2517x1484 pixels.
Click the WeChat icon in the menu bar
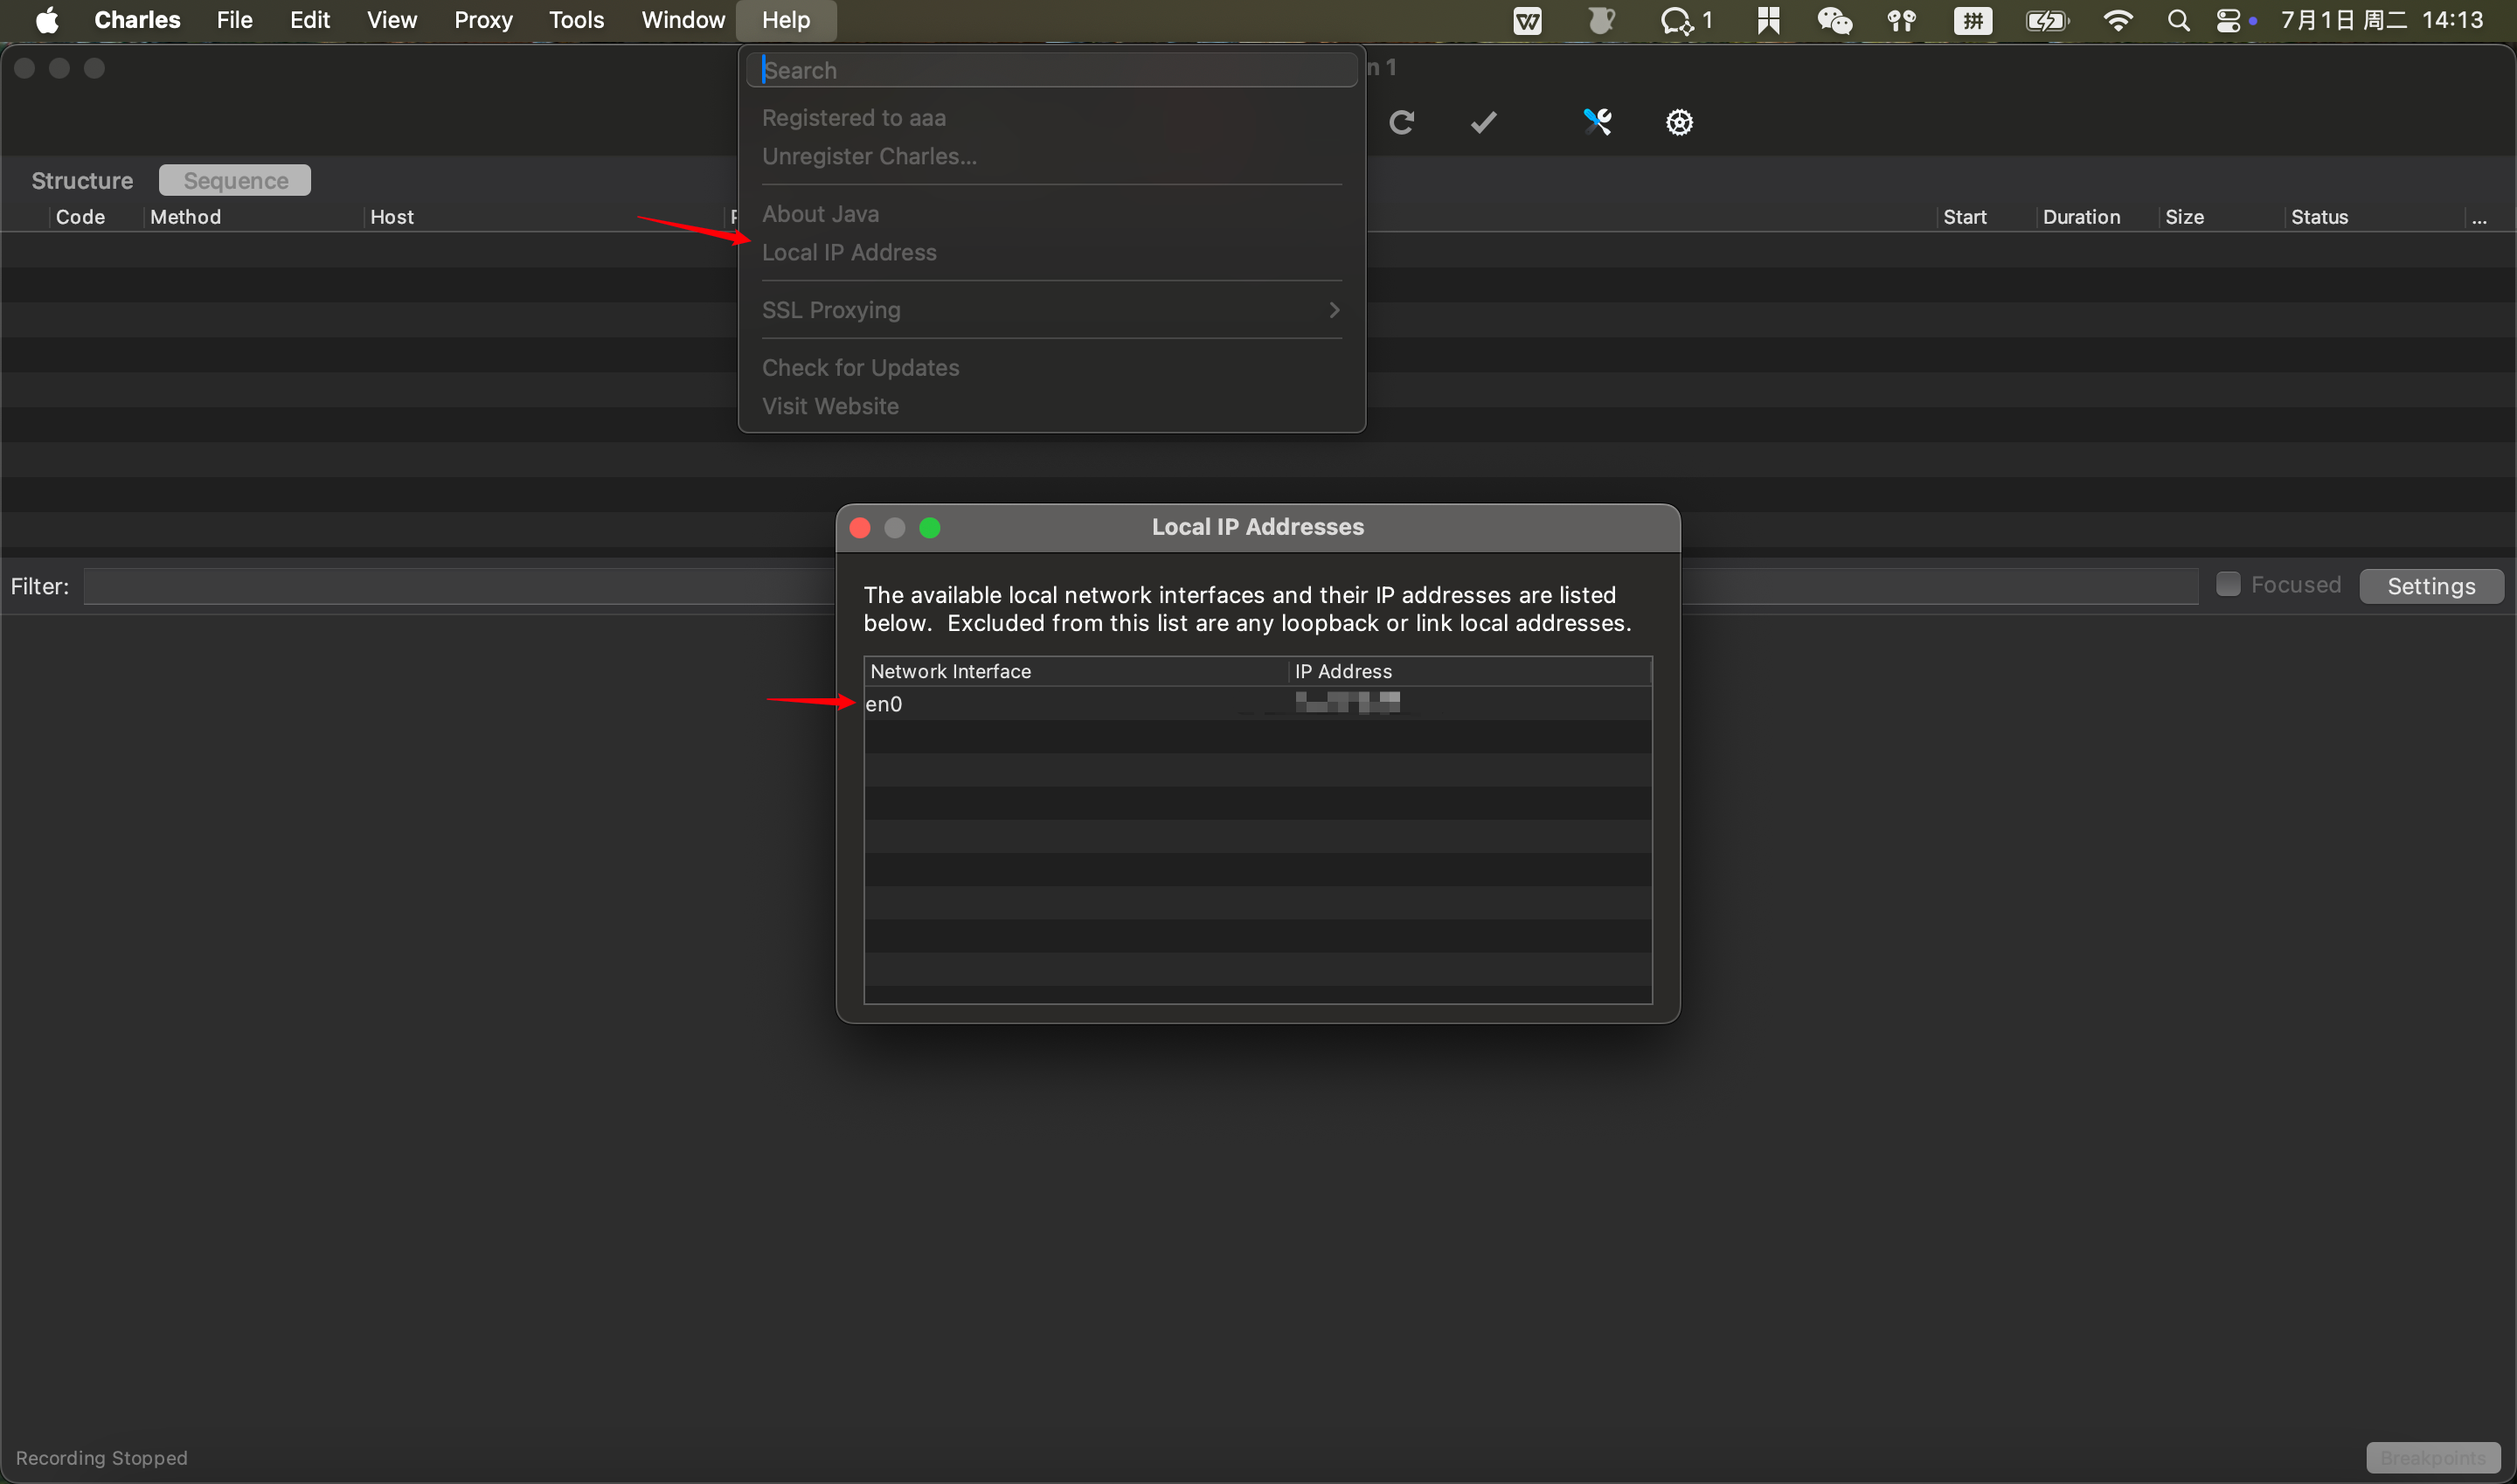[1835, 20]
